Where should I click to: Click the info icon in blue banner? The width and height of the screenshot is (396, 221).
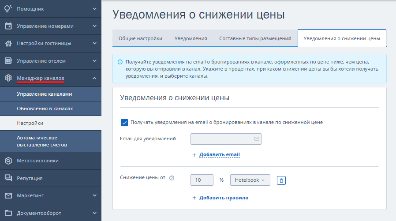(x=120, y=62)
